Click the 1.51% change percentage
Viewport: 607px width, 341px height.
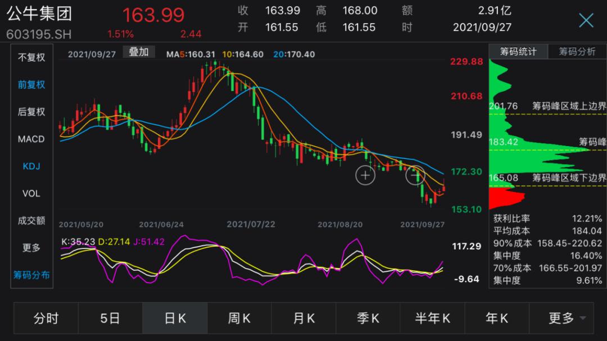pyautogui.click(x=120, y=34)
